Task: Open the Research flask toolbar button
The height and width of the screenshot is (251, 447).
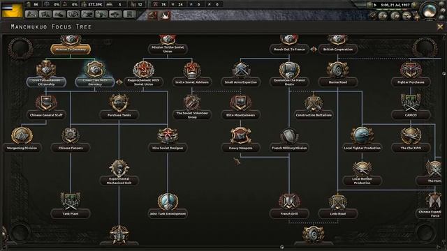Action: [45, 14]
